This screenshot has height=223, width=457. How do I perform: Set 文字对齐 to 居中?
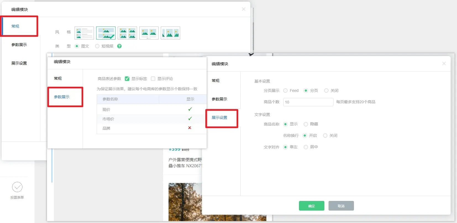(306, 147)
